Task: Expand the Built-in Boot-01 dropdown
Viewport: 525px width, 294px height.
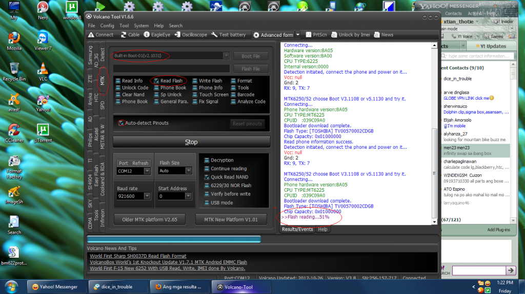Action: [x=226, y=55]
